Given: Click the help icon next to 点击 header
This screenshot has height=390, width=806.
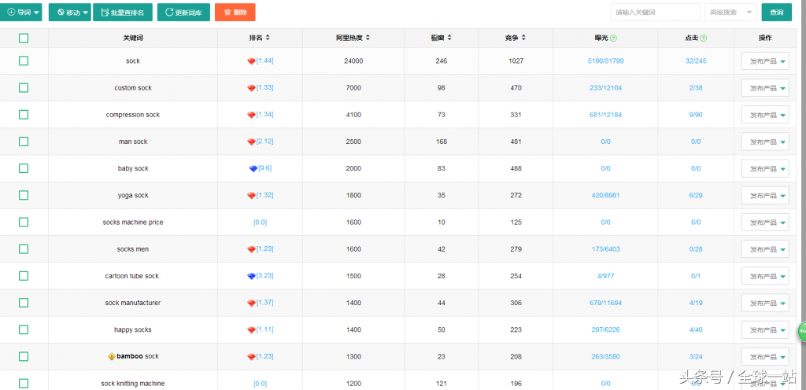Looking at the screenshot, I should tap(704, 38).
